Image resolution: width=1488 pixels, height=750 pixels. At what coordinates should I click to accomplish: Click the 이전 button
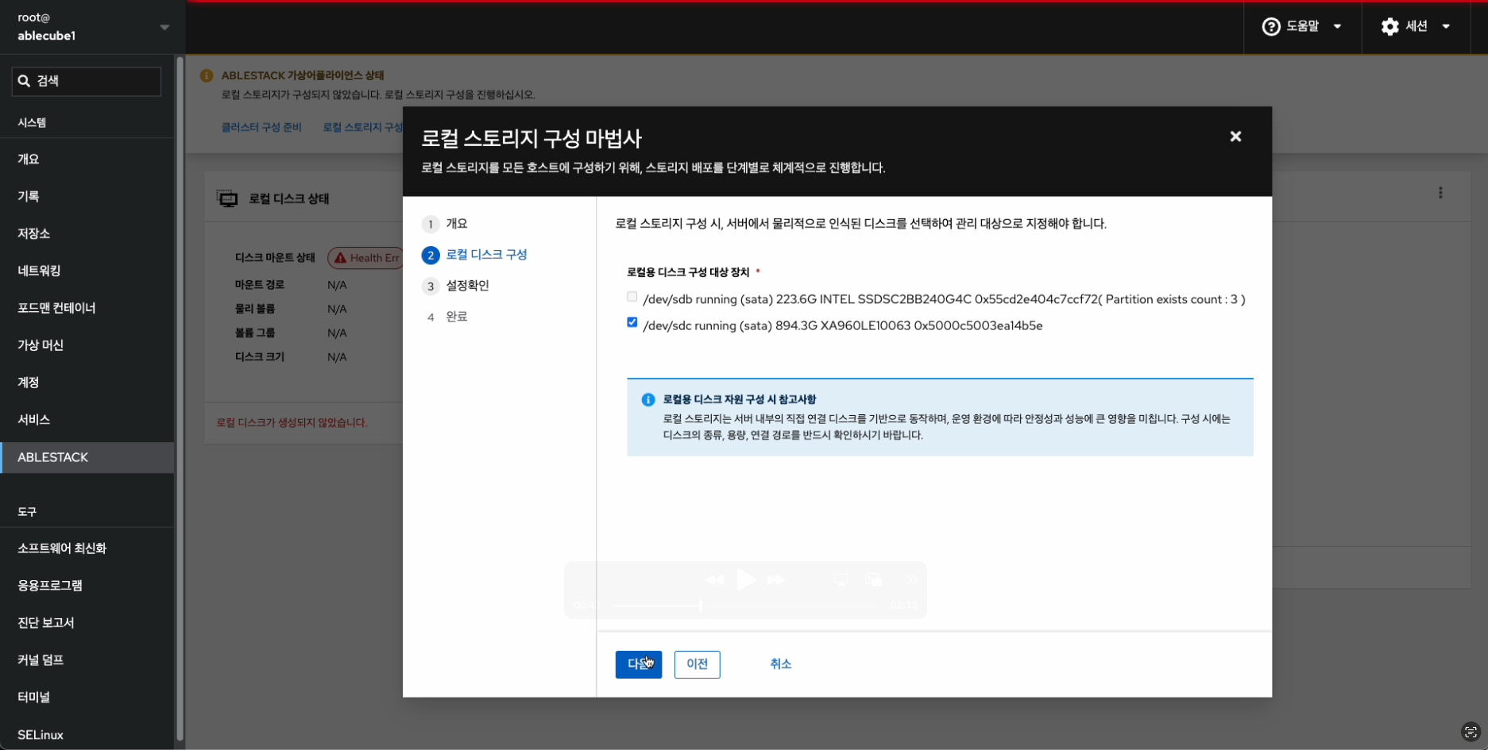pyautogui.click(x=697, y=664)
